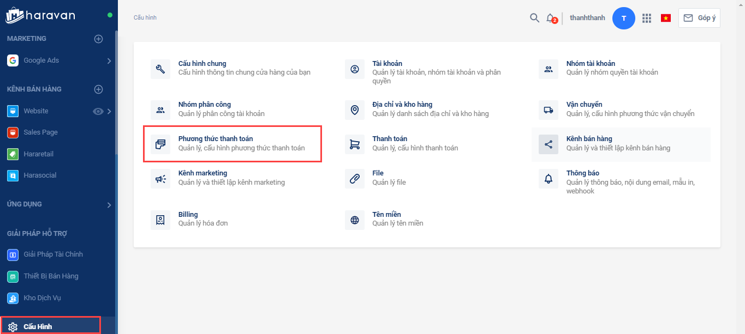This screenshot has height=334, width=745.
Task: Add a marketing channel with plus
Action: pos(98,39)
